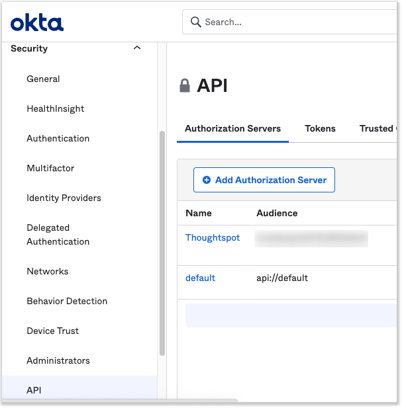
Task: Select Authentication in Security menu
Action: point(58,138)
